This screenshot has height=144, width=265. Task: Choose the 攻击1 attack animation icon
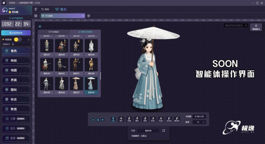pyautogui.click(x=153, y=119)
